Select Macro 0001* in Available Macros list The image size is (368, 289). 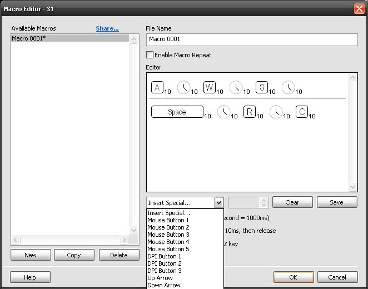70,38
